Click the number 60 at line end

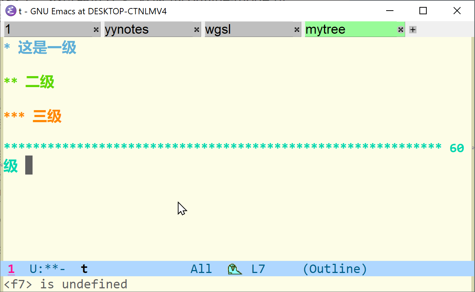tap(457, 148)
